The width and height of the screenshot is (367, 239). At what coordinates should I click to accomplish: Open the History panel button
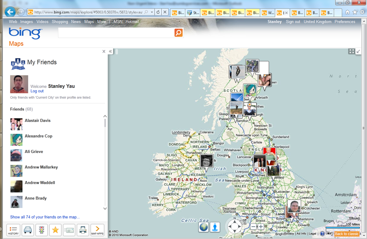coord(13,230)
